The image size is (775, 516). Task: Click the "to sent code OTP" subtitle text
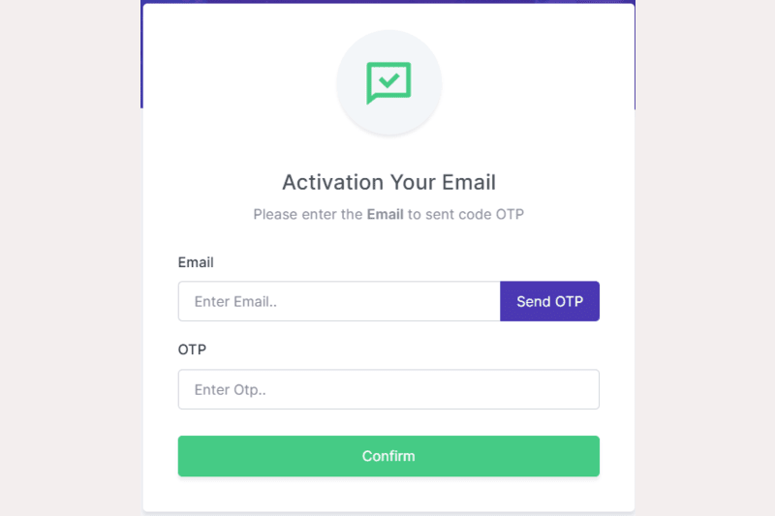tap(466, 214)
